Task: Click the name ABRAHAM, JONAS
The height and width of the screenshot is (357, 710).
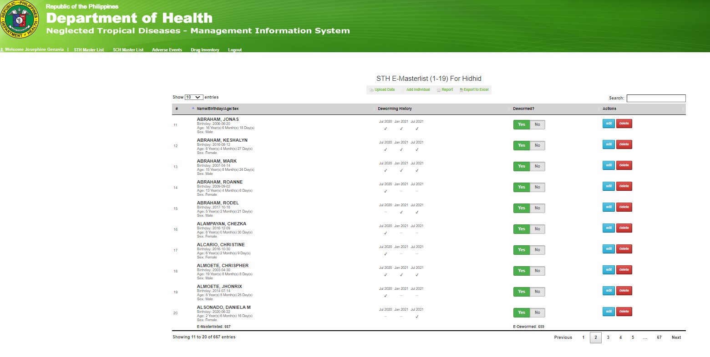Action: (x=218, y=119)
